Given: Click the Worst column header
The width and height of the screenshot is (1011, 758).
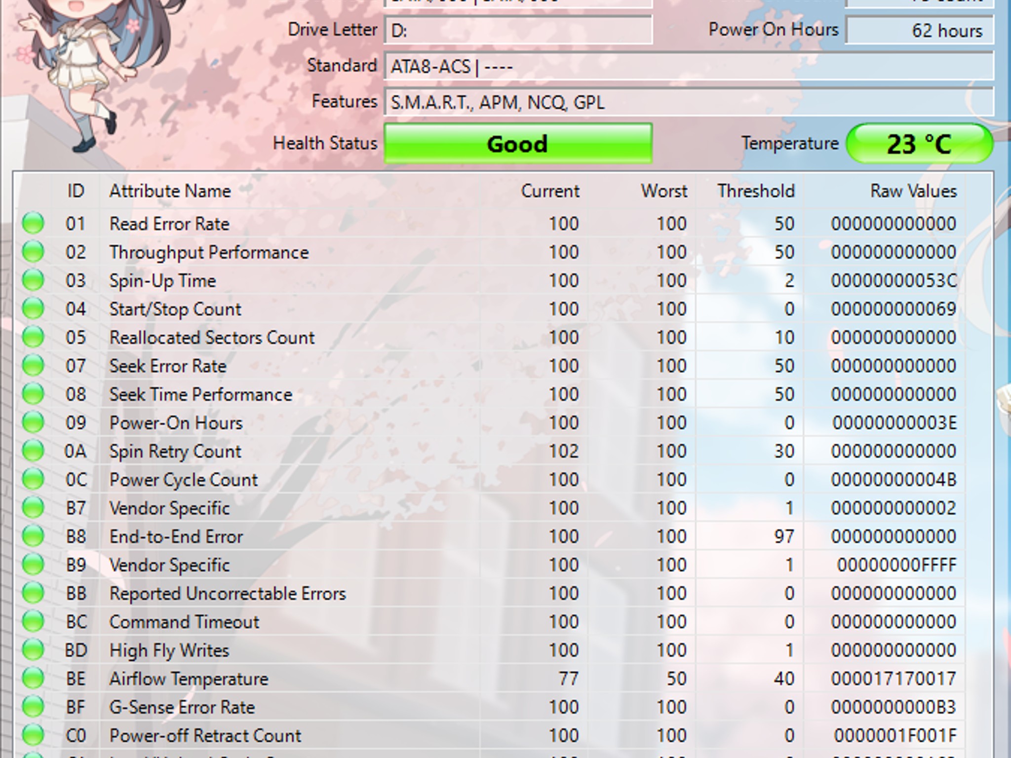Looking at the screenshot, I should click(664, 191).
